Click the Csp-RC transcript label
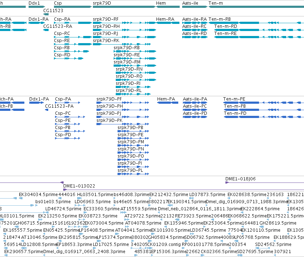 pyautogui.click(x=62, y=34)
